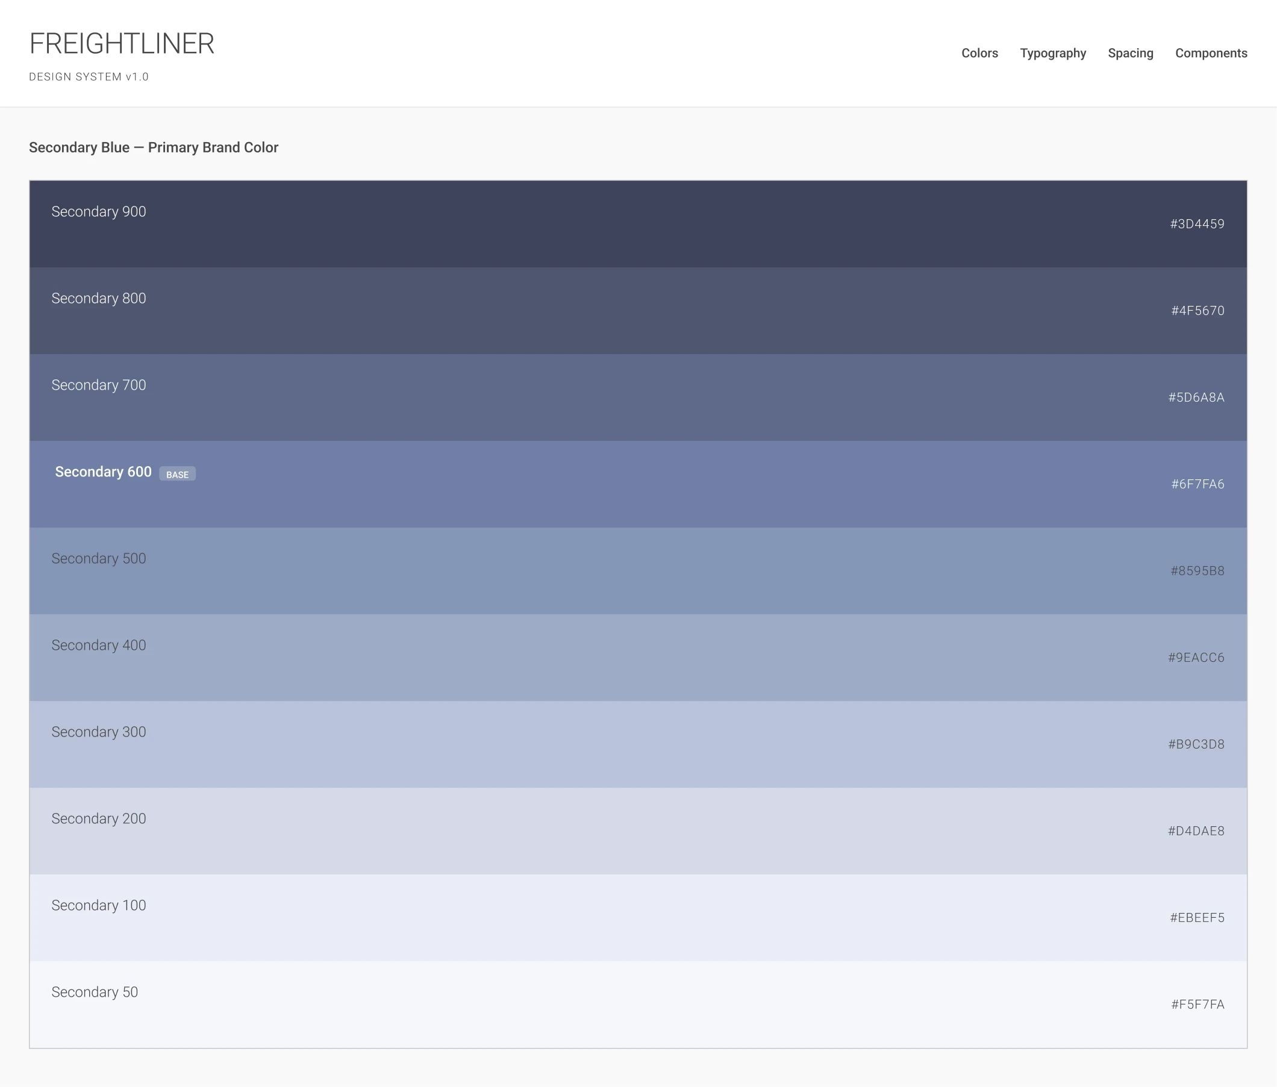Viewport: 1277px width, 1087px height.
Task: Click the #3D4459 hex value
Action: tap(1196, 224)
